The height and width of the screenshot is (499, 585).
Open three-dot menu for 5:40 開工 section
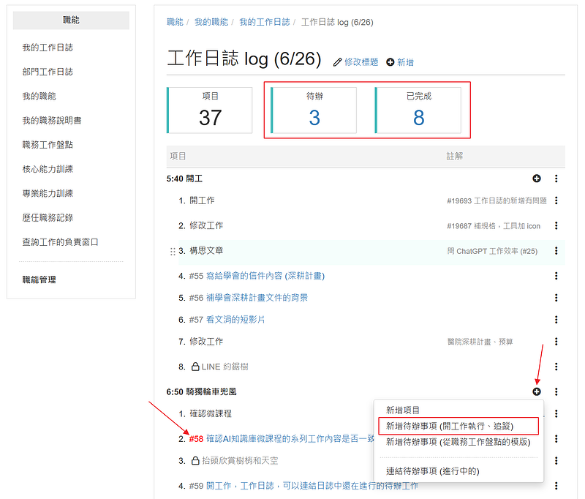(556, 179)
